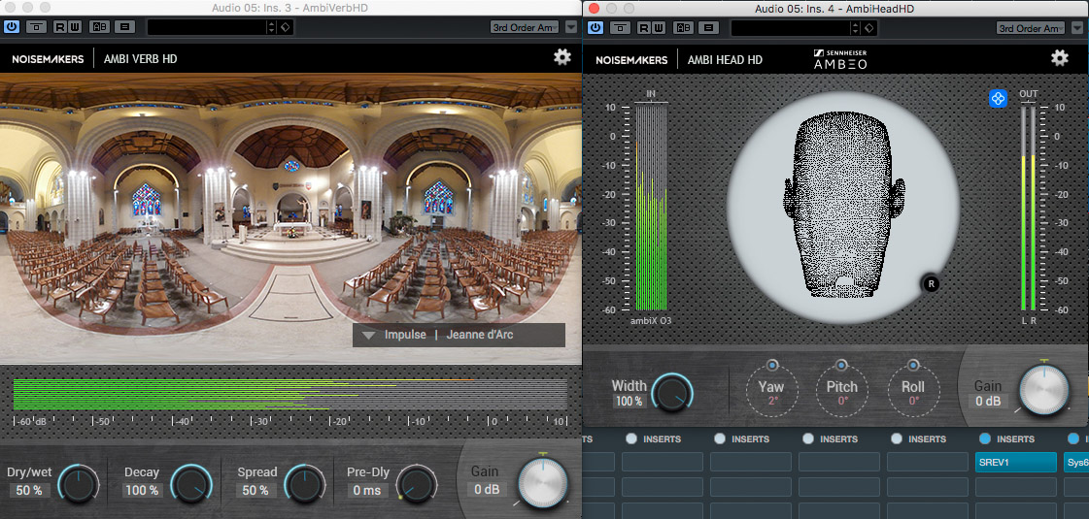Click the preset name field in AmbiVerbHD
This screenshot has width=1089, height=519.
click(207, 27)
